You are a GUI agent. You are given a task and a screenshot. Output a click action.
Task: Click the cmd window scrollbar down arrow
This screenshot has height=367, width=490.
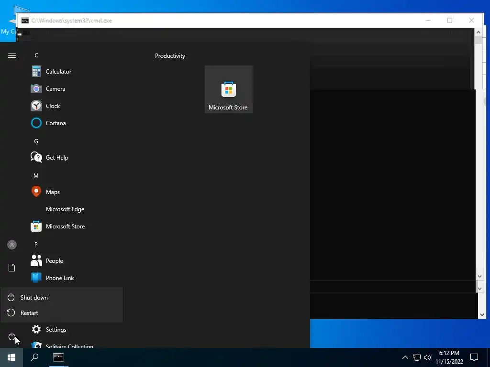coord(481,315)
